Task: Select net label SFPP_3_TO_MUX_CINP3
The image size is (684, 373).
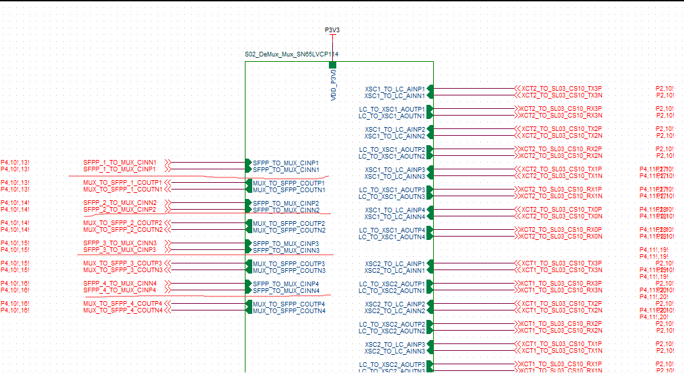Action: pos(120,250)
